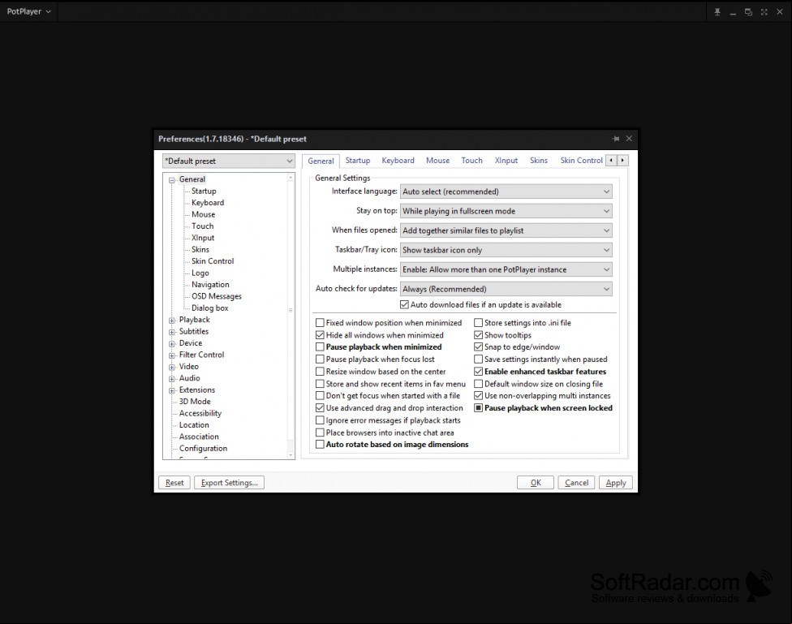Select Dialog box in the tree
This screenshot has height=624, width=792.
click(x=209, y=308)
